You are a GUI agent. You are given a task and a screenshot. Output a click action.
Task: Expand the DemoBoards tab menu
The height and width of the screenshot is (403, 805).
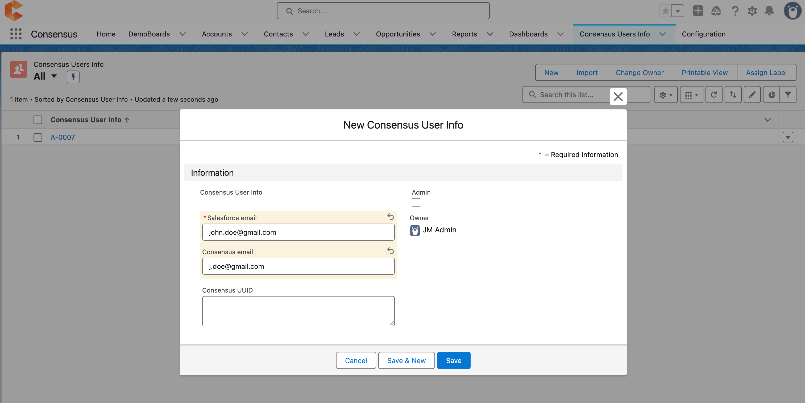[183, 34]
